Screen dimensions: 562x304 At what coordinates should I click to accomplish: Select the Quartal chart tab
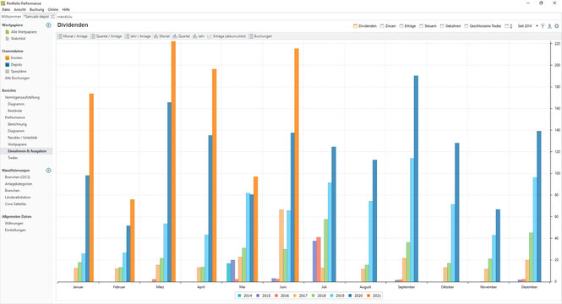pyautogui.click(x=182, y=36)
